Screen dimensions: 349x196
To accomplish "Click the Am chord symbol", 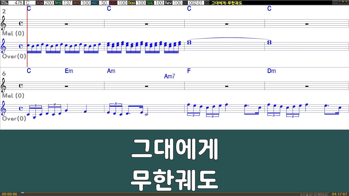I will pos(111,71).
